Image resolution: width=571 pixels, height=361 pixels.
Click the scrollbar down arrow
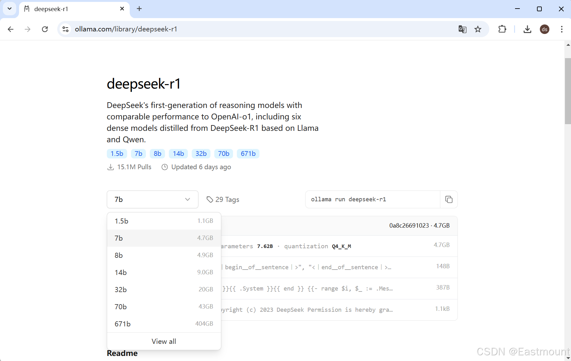tap(568, 358)
